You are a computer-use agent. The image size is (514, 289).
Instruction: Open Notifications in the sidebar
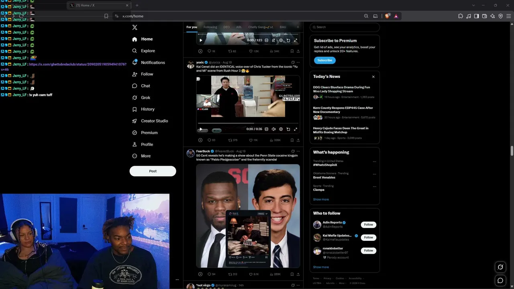tap(148, 63)
